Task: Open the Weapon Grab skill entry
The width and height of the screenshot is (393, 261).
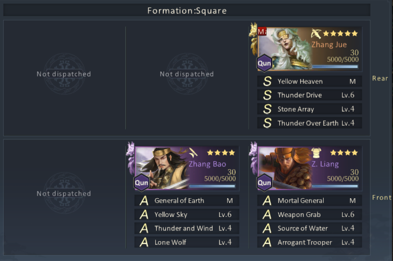Action: (310, 214)
